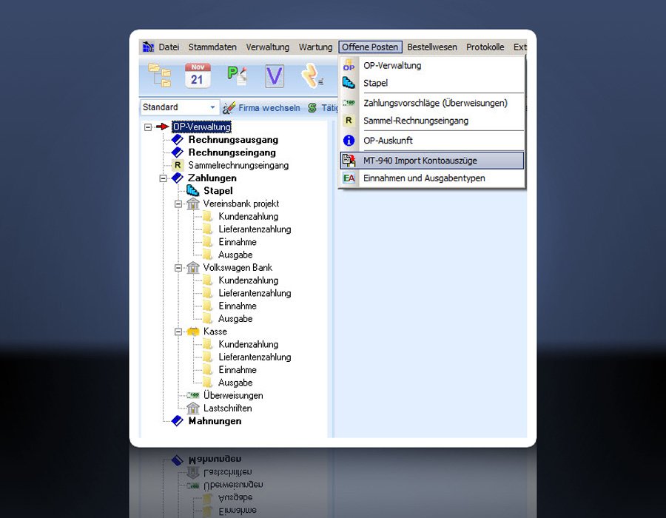
Task: Click the bank icon beside Lastschriften
Action: click(x=193, y=408)
